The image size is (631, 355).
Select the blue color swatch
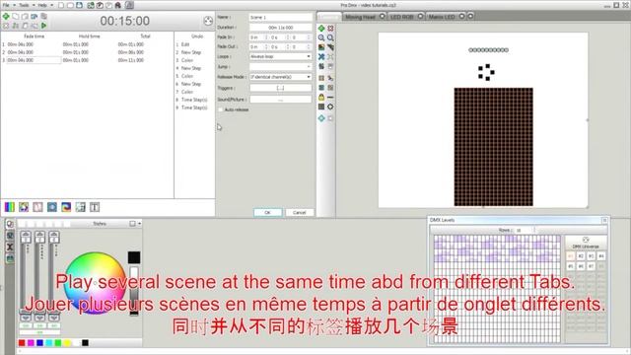(x=39, y=343)
